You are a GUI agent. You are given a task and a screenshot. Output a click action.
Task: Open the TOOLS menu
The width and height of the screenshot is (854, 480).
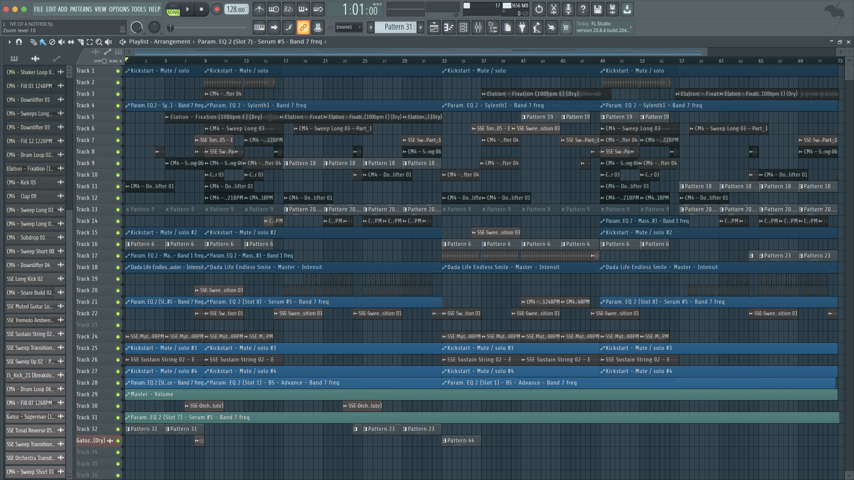point(139,9)
